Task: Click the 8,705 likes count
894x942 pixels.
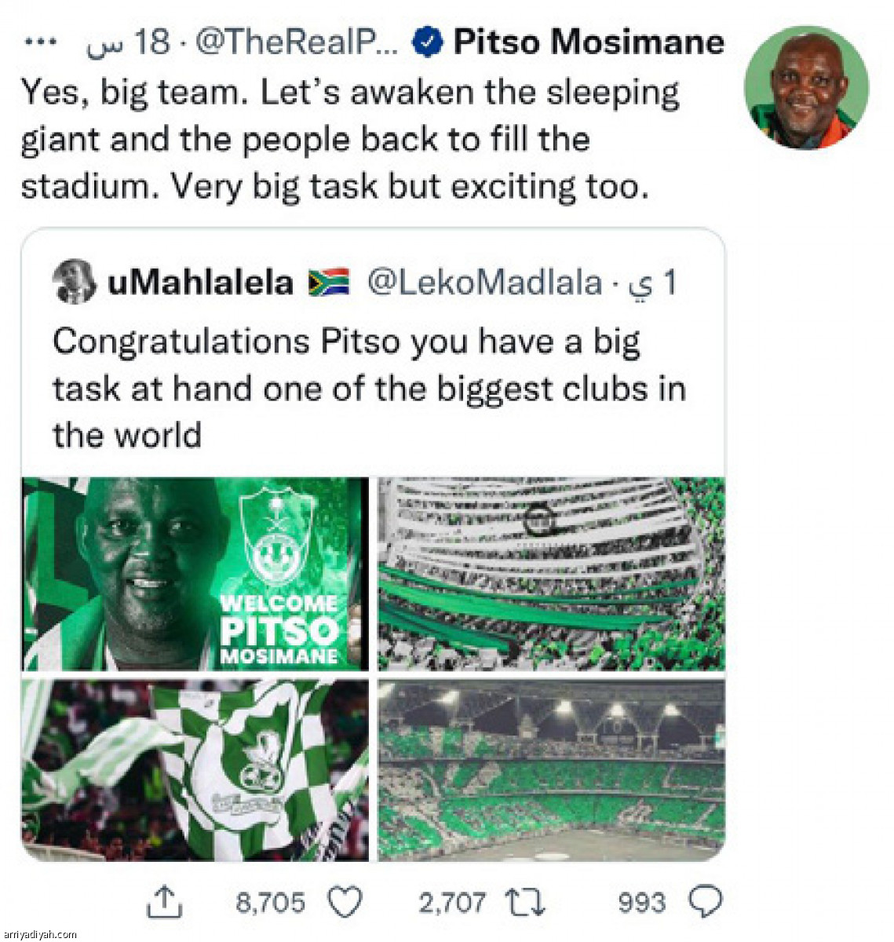Action: (x=270, y=902)
